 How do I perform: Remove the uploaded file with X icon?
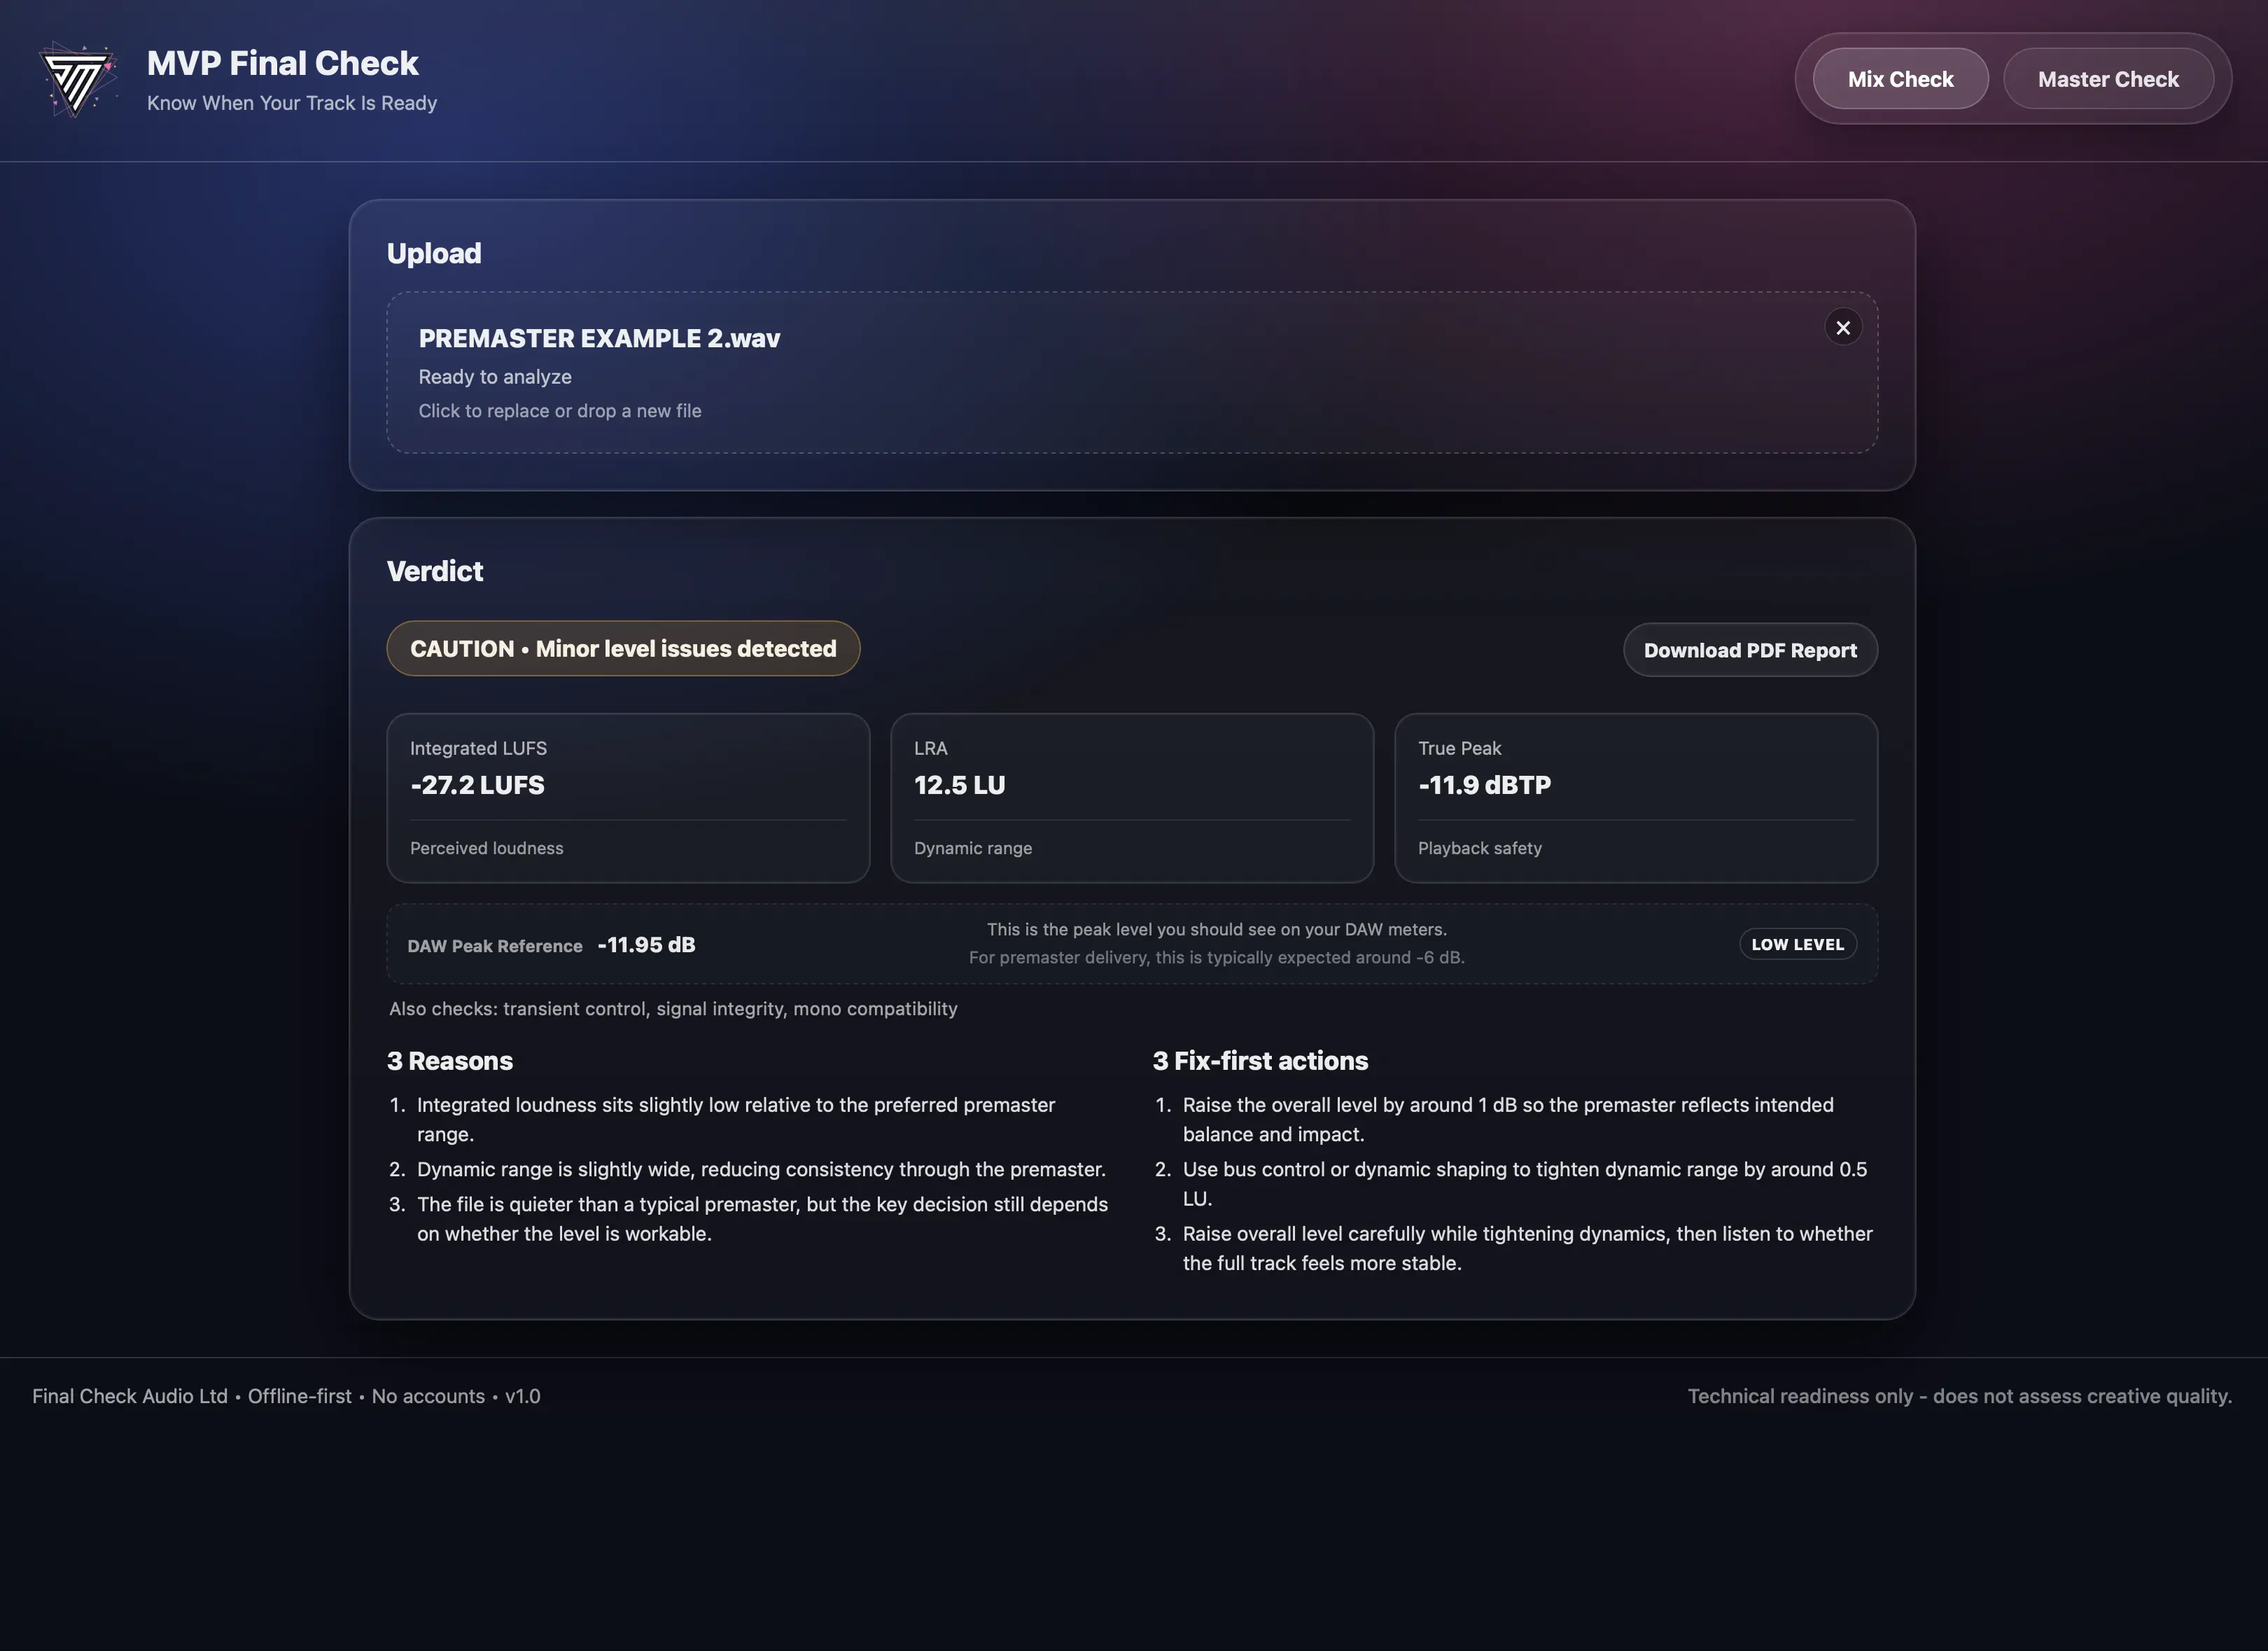point(1842,327)
